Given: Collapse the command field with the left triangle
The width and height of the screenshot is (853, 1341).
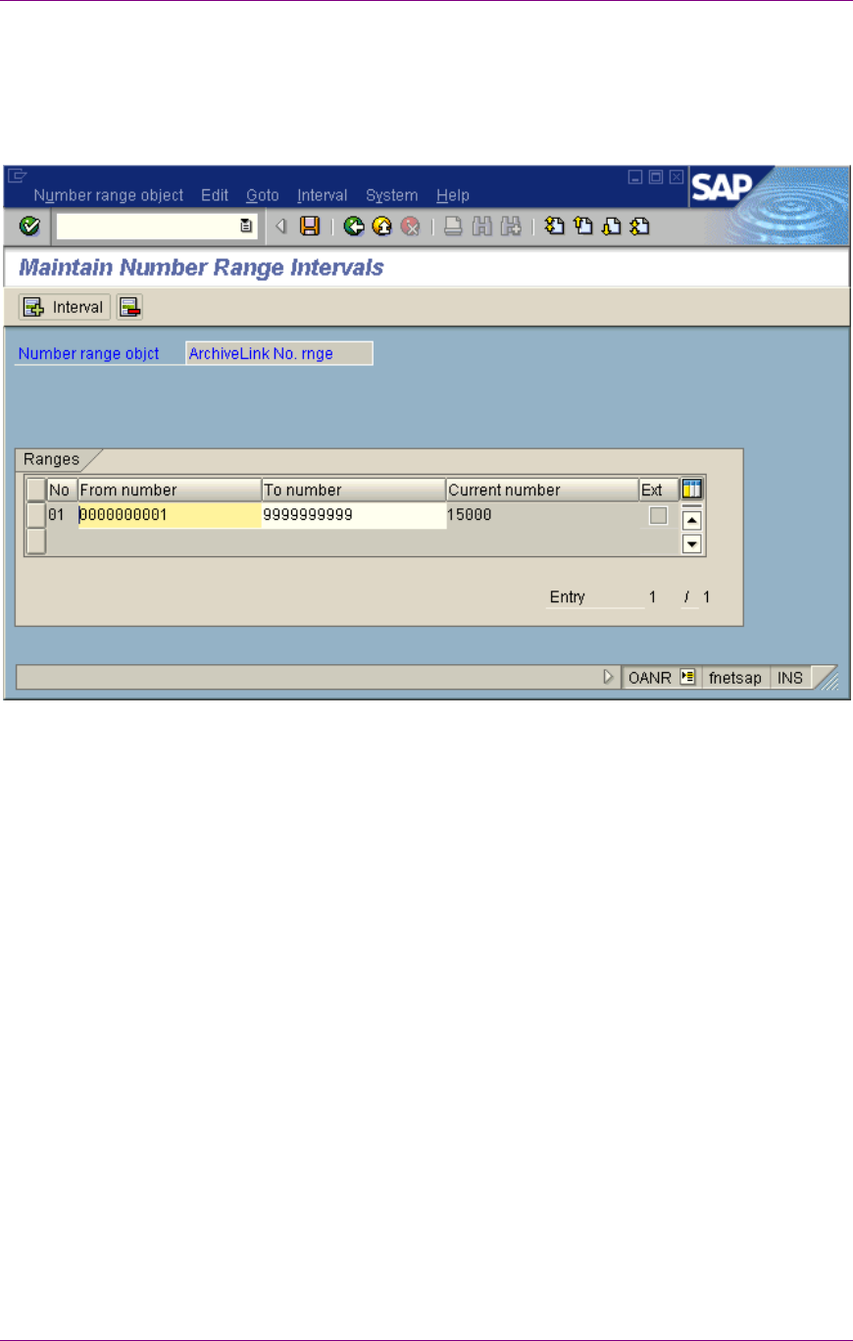Looking at the screenshot, I should [x=280, y=227].
